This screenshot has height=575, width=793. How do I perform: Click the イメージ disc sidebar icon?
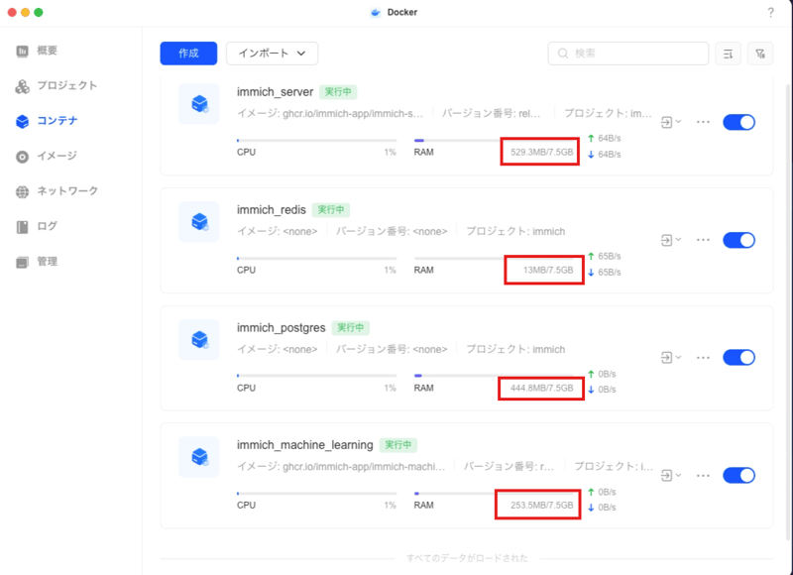(x=22, y=157)
